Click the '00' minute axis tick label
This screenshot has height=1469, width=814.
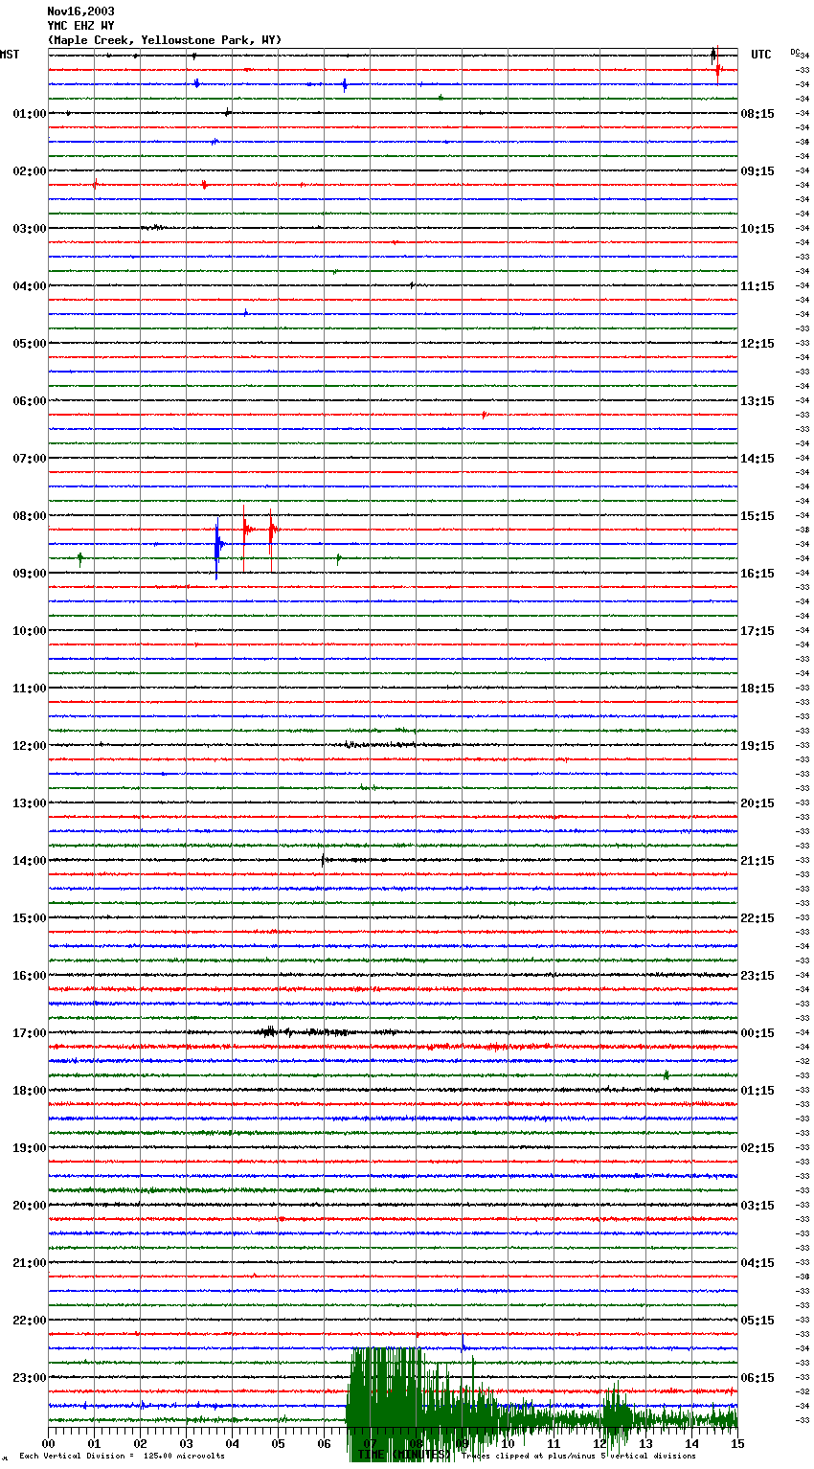point(48,1443)
